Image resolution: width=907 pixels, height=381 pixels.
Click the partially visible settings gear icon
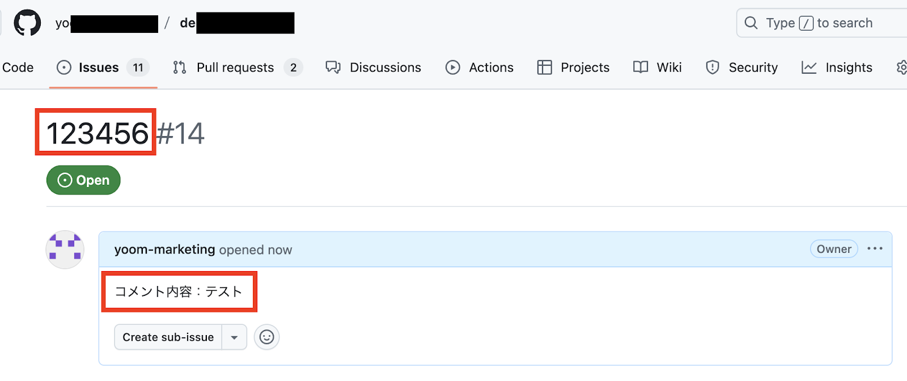(x=901, y=67)
